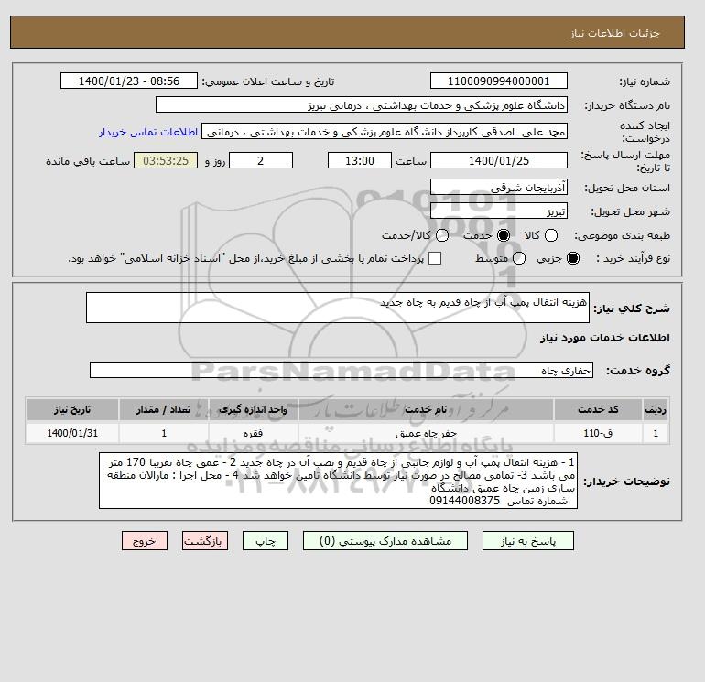Click the خروج exit button

point(145,541)
